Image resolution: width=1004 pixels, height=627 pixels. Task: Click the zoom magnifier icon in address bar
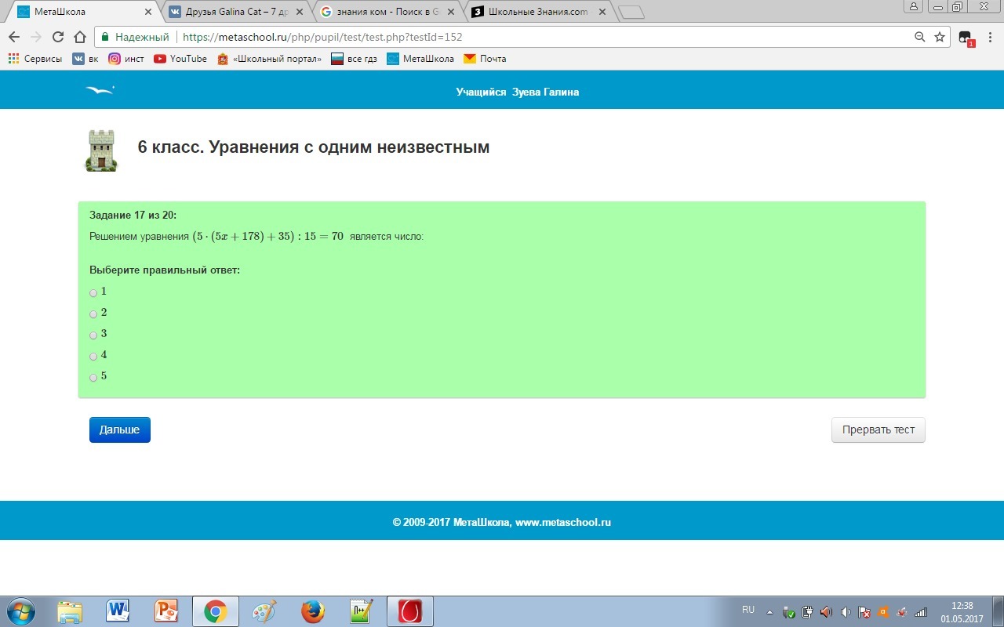coord(920,37)
